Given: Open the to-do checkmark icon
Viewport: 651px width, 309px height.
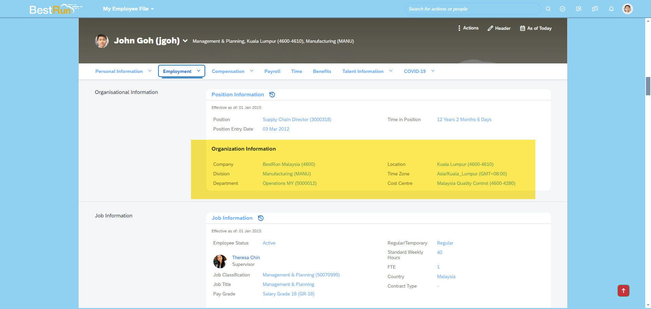Looking at the screenshot, I should coord(562,9).
